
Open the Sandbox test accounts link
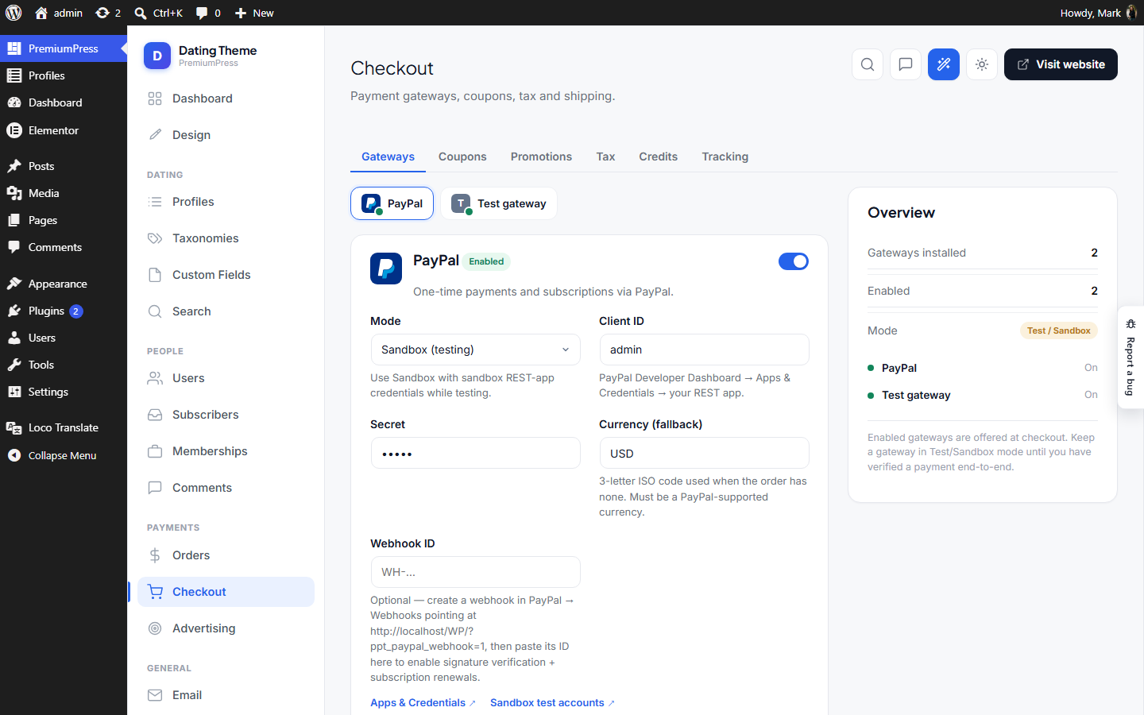(552, 703)
